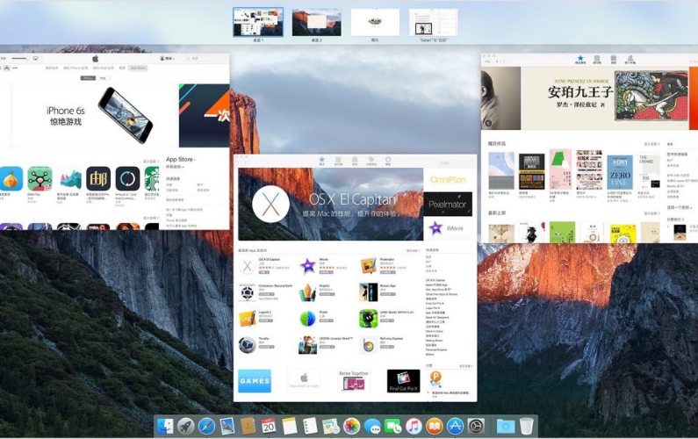698x439 pixels.
Task: Open ZERO to ONE book cover in iBooks
Action: coord(620,173)
